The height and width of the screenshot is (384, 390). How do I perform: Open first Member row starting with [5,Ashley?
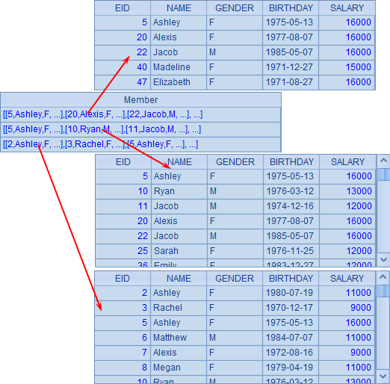tap(140, 114)
